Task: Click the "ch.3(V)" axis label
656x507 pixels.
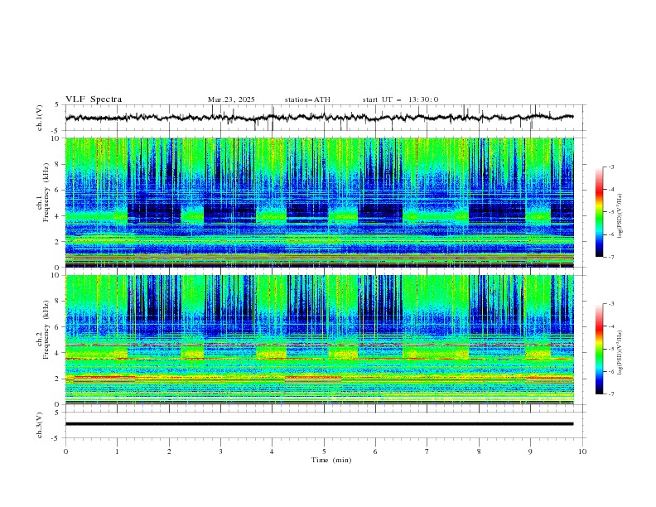Action: [x=40, y=425]
